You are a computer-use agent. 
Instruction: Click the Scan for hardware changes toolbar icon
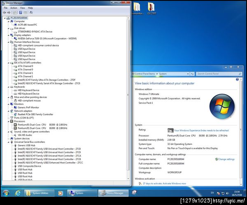pyautogui.click(x=31, y=13)
